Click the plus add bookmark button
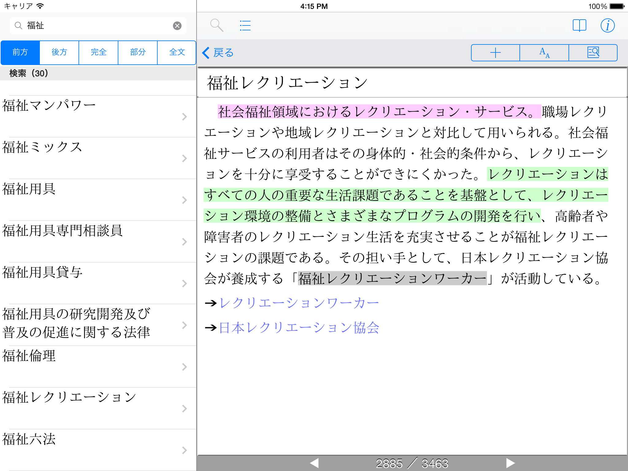 coord(495,53)
